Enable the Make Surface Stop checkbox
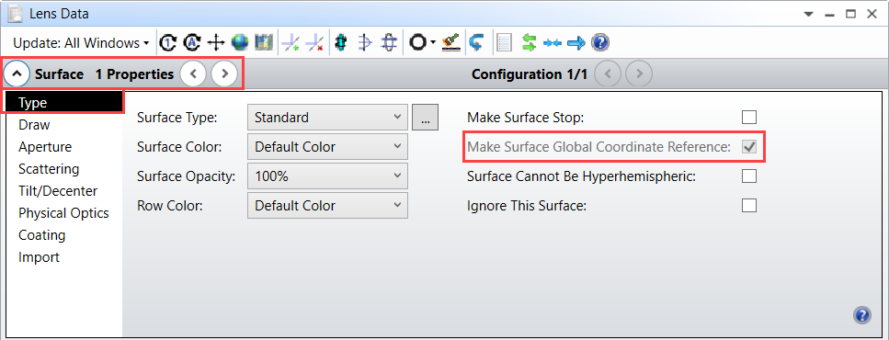 (x=749, y=118)
